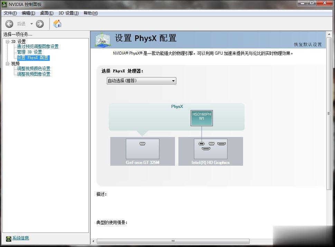Click the GeForce GT 325M GPU card
335x247 pixels.
pyautogui.click(x=142, y=152)
